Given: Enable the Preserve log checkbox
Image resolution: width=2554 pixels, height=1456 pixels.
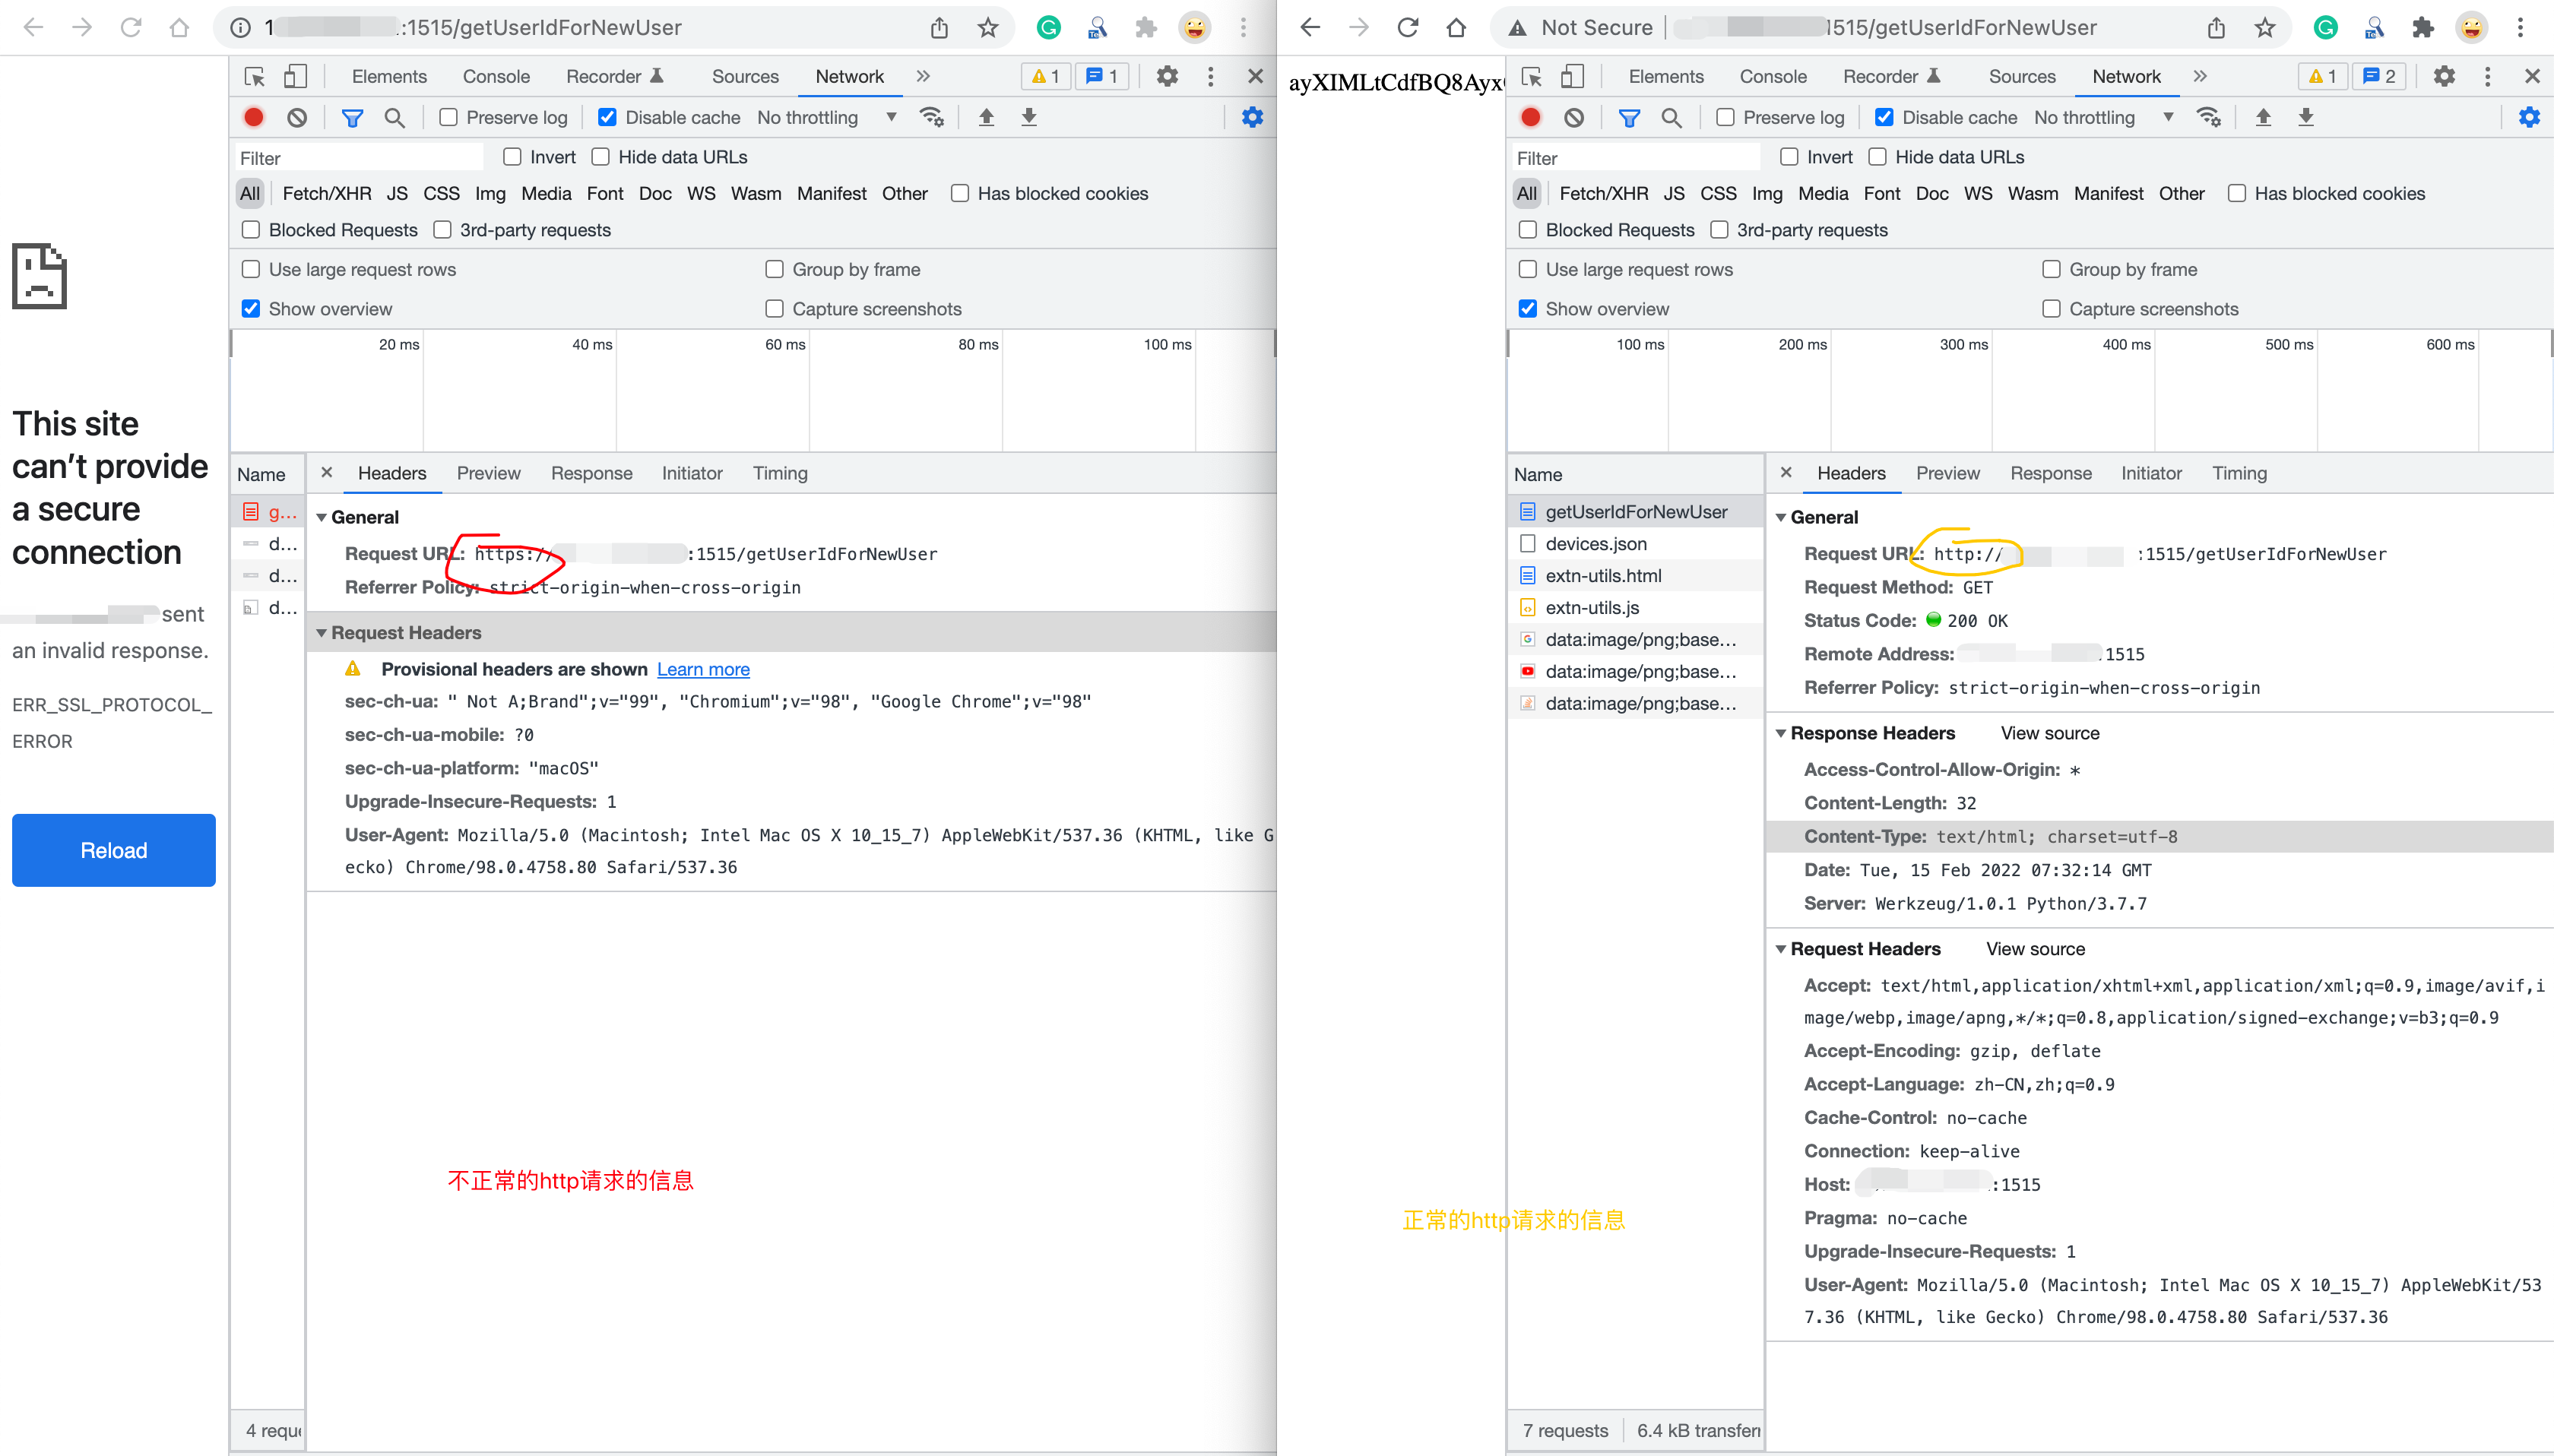Looking at the screenshot, I should [x=448, y=117].
